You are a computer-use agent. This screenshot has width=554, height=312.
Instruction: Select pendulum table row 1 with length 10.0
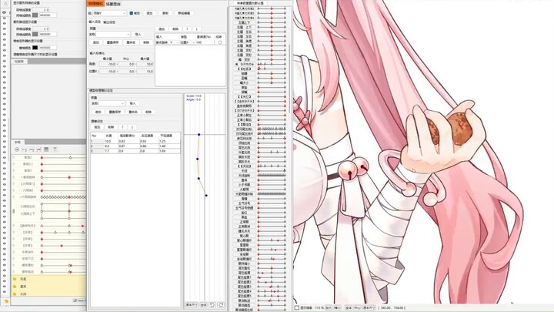tap(135, 141)
